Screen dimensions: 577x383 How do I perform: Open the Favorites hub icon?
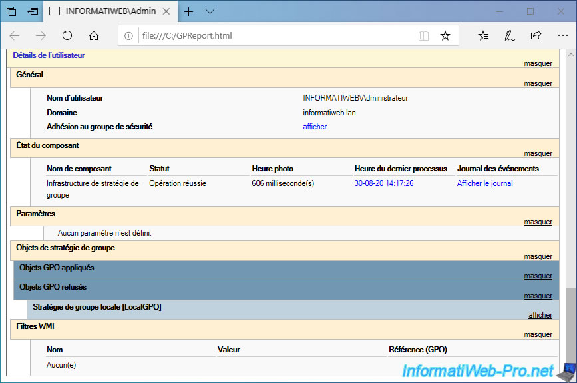click(484, 35)
